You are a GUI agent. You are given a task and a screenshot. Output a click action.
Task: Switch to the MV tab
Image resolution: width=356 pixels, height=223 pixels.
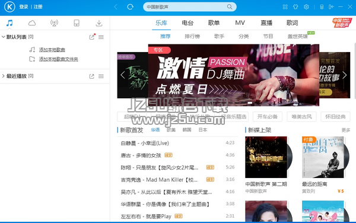click(240, 22)
